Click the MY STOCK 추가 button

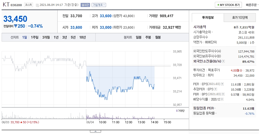coord(229,5)
